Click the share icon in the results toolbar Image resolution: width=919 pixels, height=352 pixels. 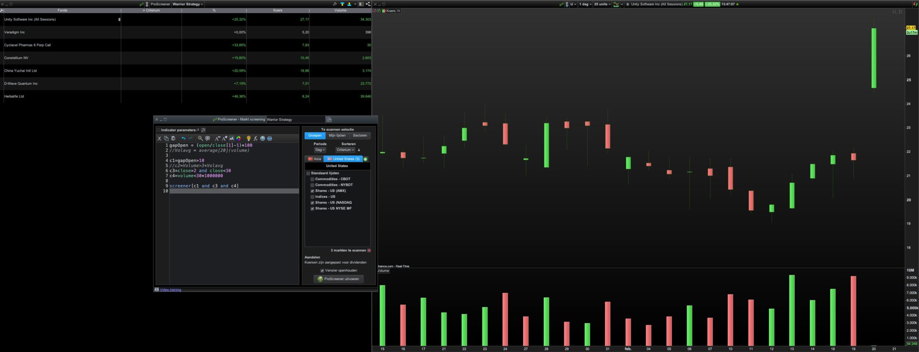point(368,4)
